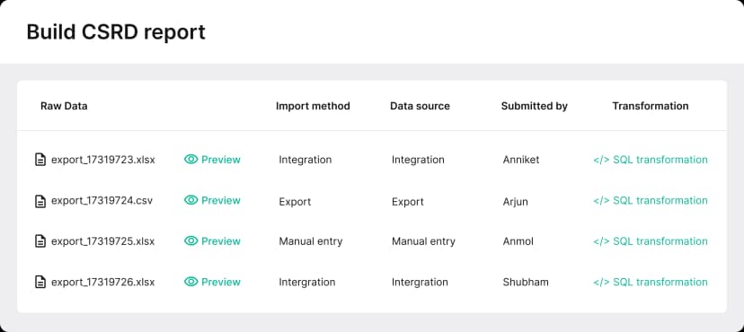
Task: Open SQL transformation for Arjun's submission
Action: click(x=650, y=200)
